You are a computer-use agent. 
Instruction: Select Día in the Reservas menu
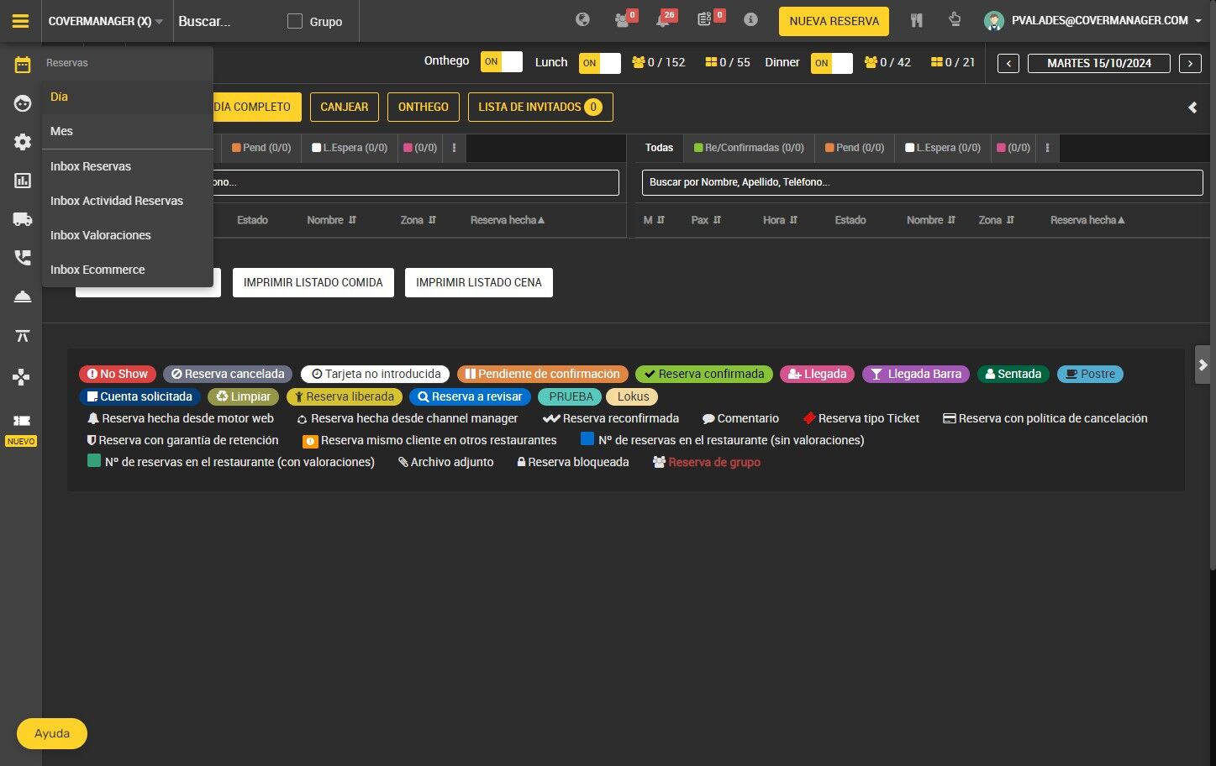[x=128, y=97]
